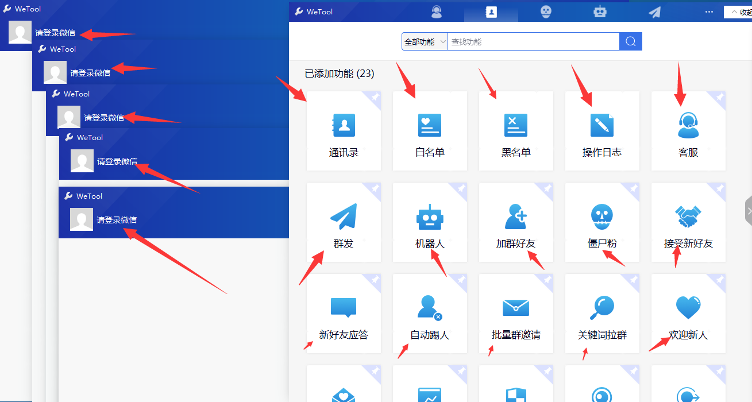The height and width of the screenshot is (402, 752).
Task: Toggle the pin on the 客服 card
Action: [719, 98]
